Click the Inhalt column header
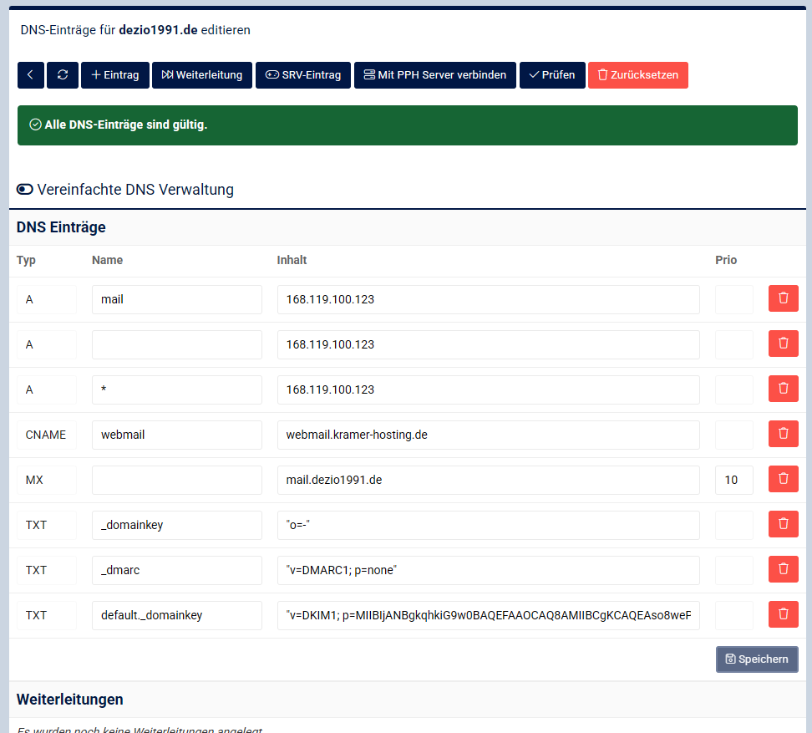Screen dimensions: 812x733 tap(292, 260)
